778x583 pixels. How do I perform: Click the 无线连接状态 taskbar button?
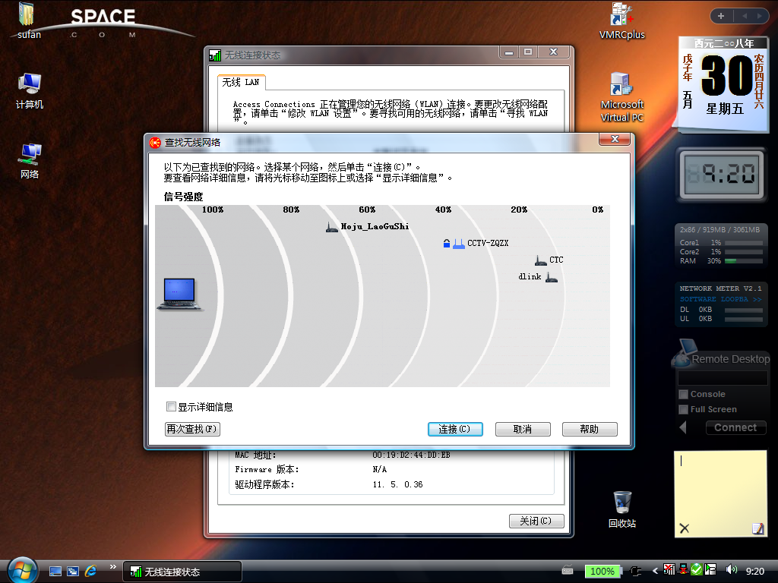(x=182, y=572)
